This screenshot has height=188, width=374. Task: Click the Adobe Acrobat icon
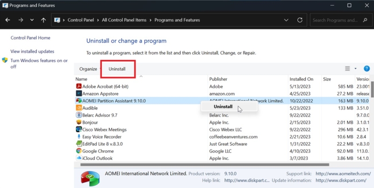click(x=79, y=86)
